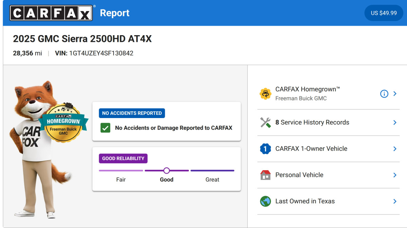Click the reliability slider circle marker
The image size is (407, 228).
tap(167, 170)
